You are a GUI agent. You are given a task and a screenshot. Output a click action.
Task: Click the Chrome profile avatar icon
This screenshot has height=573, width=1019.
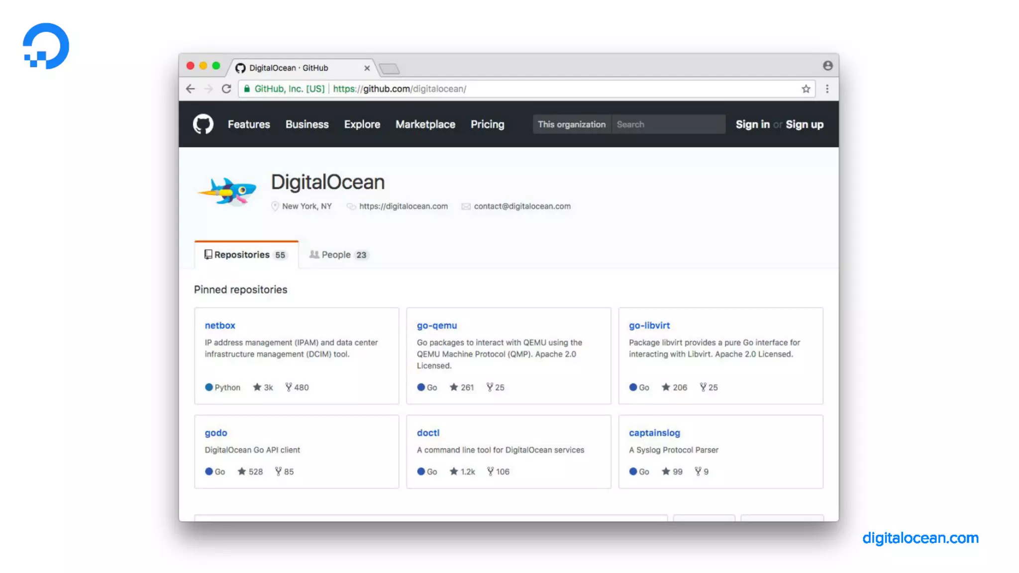click(827, 66)
